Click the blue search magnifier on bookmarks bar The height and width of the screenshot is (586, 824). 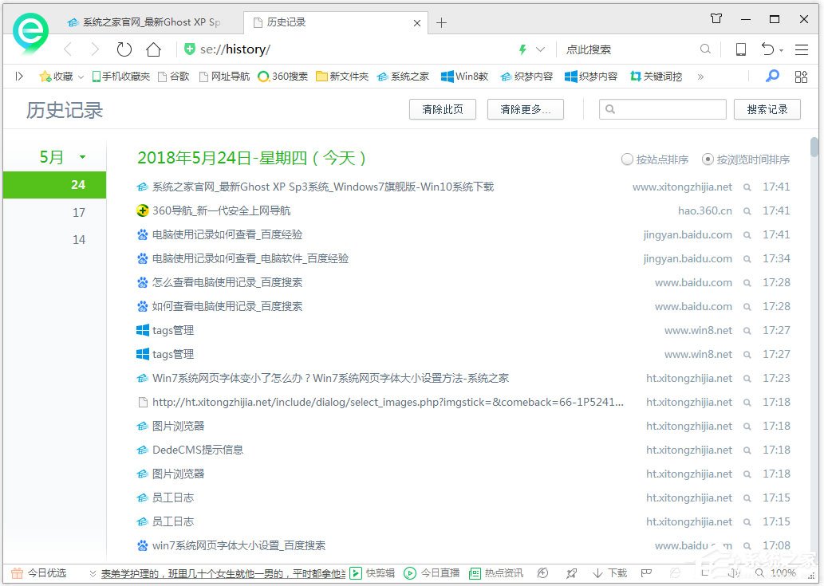coord(771,76)
